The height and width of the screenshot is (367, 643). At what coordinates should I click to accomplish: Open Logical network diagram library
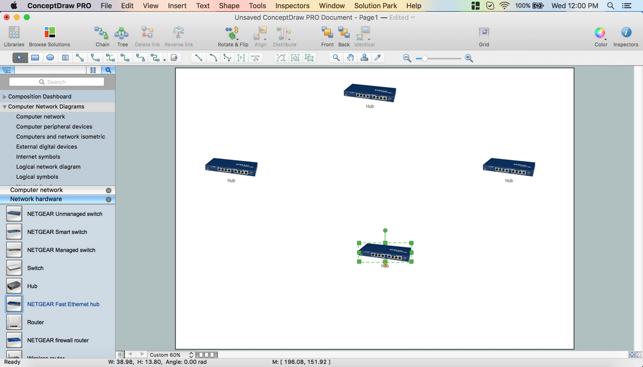pyautogui.click(x=48, y=167)
